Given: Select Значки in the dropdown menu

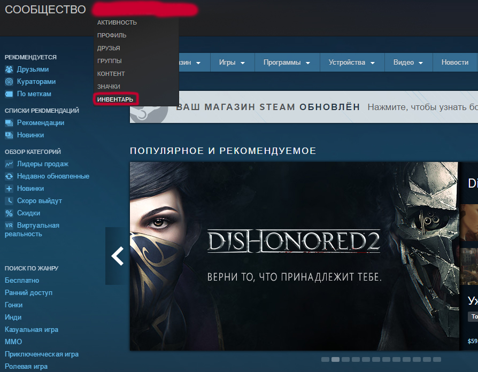Looking at the screenshot, I should pos(109,87).
